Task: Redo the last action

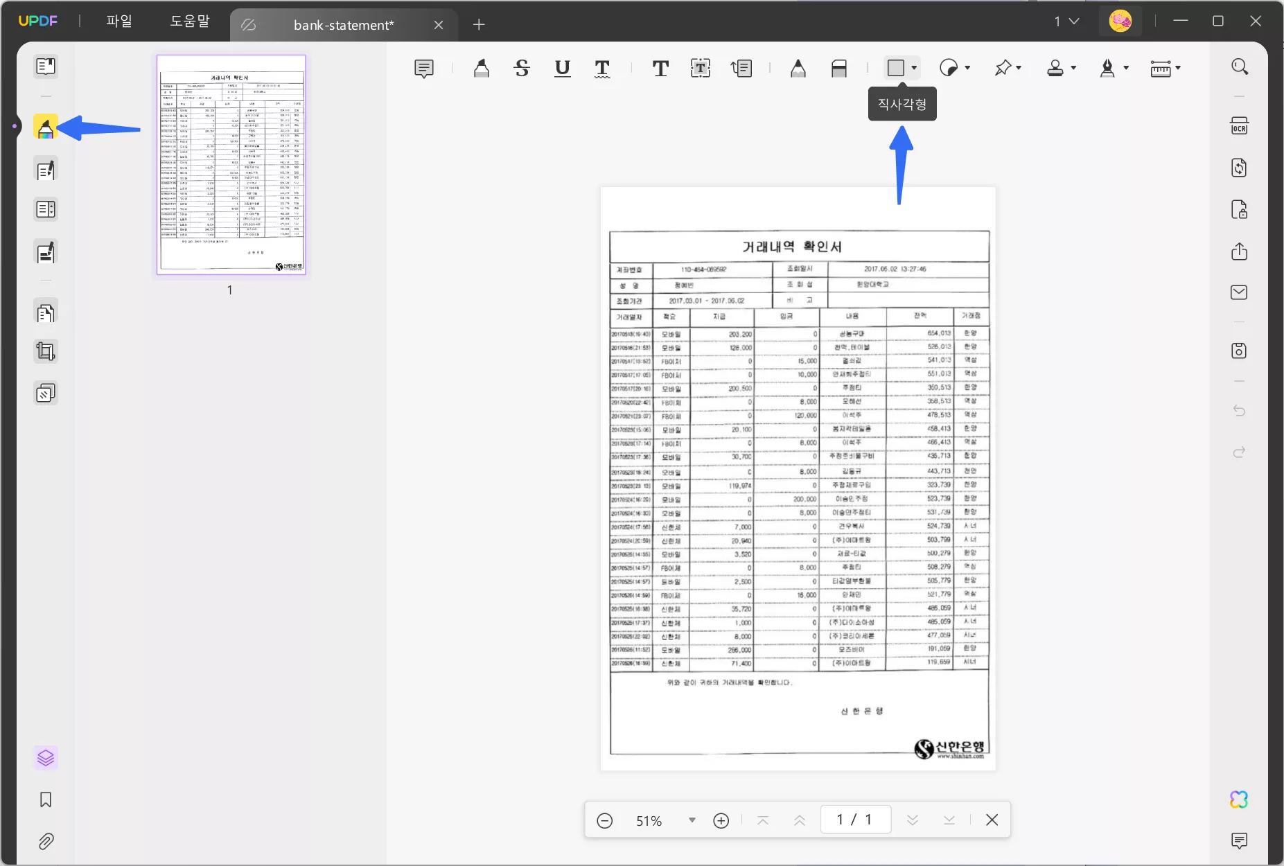Action: 1240,452
